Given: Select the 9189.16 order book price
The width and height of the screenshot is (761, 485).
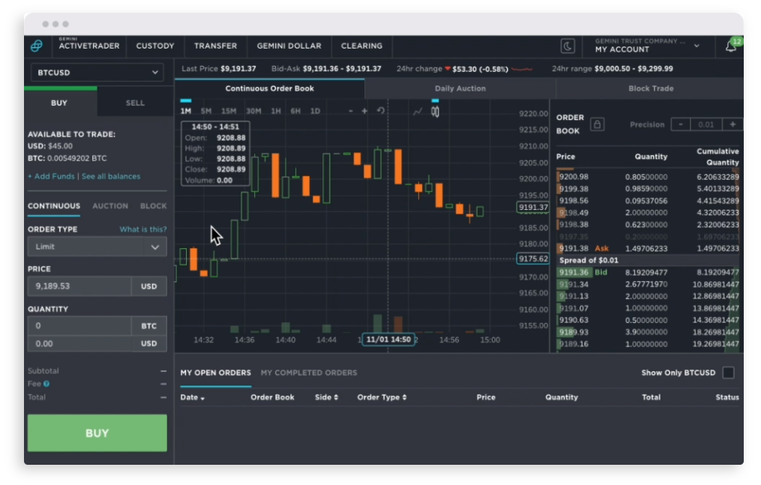Looking at the screenshot, I should tap(574, 344).
